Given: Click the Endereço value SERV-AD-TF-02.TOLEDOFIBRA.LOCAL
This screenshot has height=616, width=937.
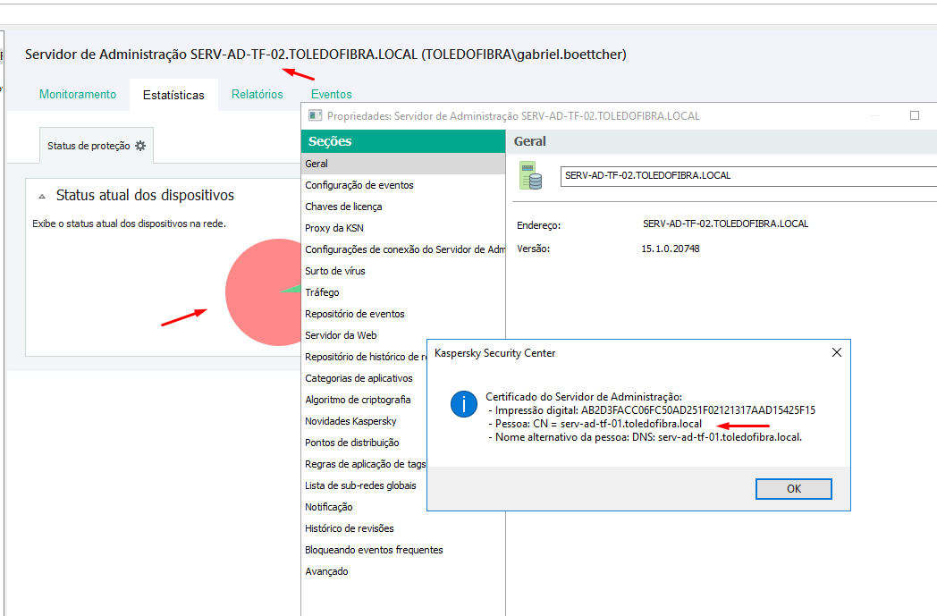Looking at the screenshot, I should tap(725, 224).
